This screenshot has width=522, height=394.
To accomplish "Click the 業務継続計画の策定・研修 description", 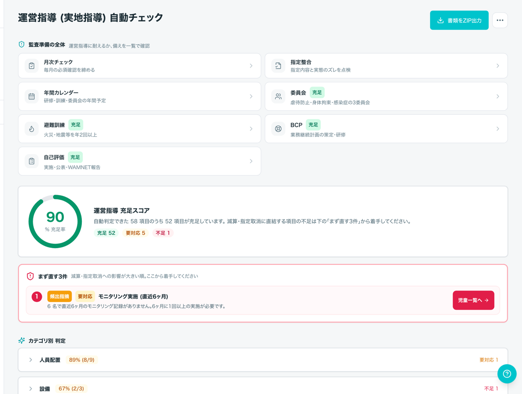I will click(x=318, y=135).
